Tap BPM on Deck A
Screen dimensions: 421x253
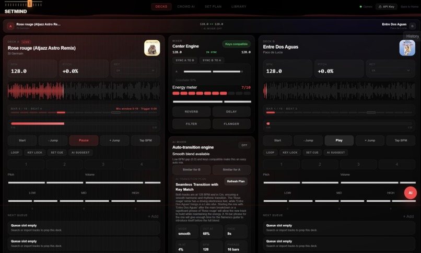[145, 141]
